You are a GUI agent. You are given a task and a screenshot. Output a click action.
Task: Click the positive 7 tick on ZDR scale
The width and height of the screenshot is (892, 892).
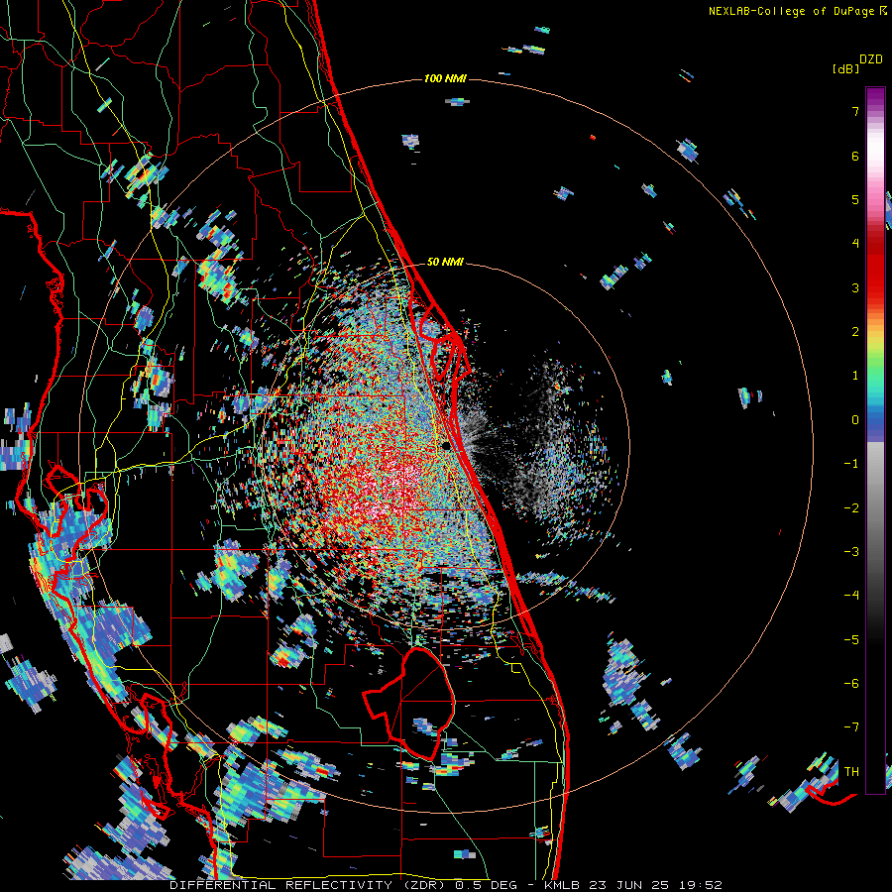pos(855,111)
